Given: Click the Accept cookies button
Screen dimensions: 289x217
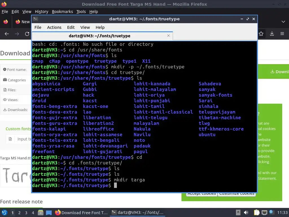Looking at the screenshot, I should tap(202, 194).
